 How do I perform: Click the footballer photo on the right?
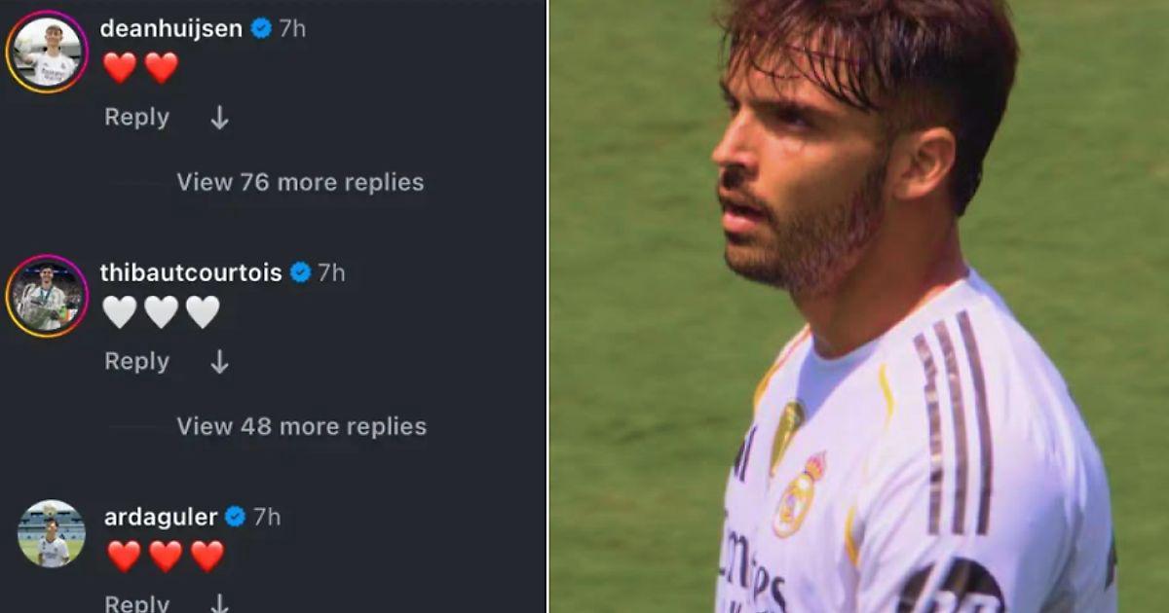point(859,306)
